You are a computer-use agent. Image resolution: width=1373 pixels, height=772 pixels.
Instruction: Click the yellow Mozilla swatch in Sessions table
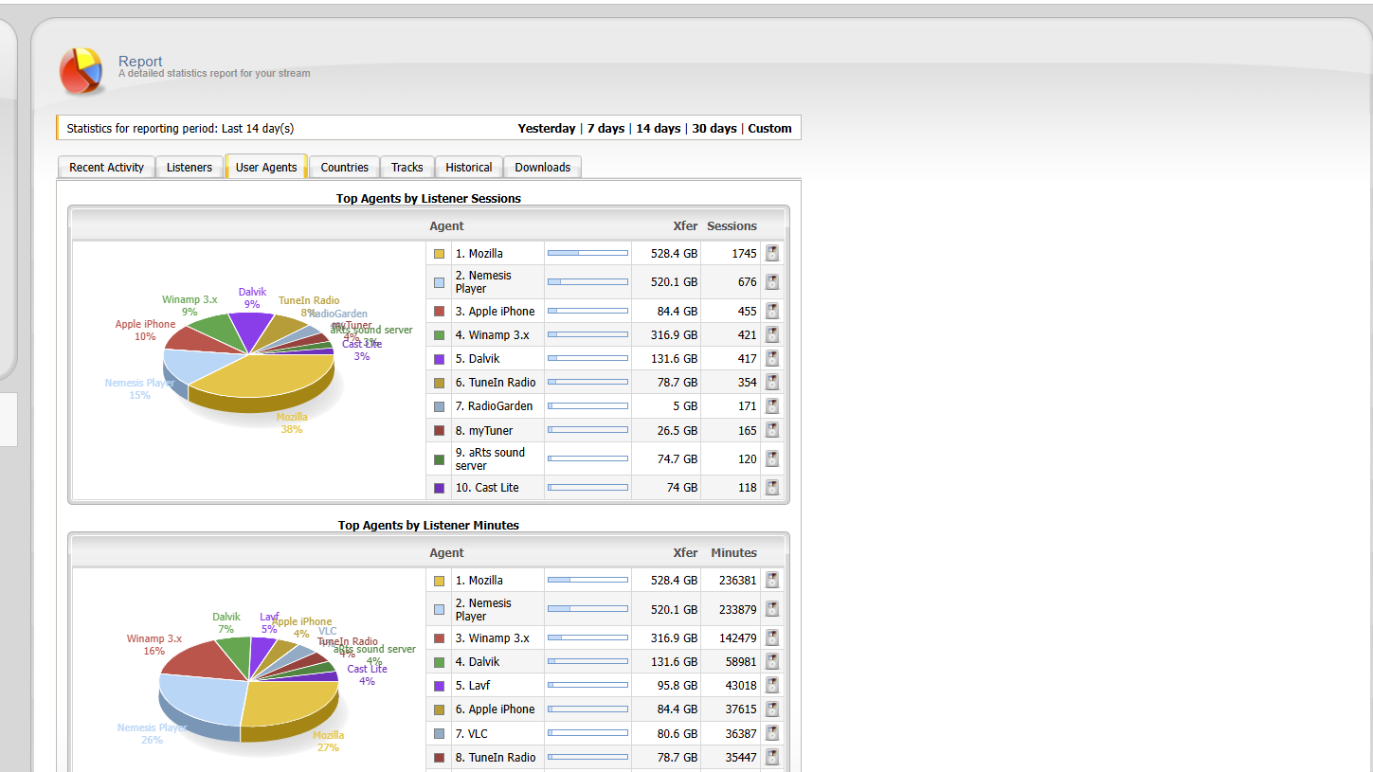click(x=439, y=254)
